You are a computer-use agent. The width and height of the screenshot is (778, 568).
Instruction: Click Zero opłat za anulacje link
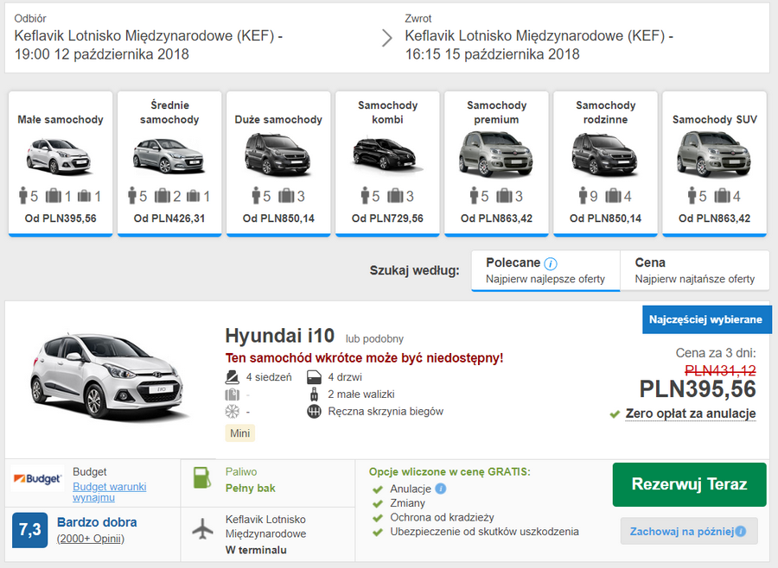pos(691,413)
